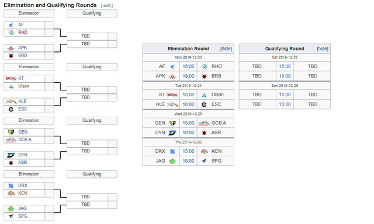Click the ESC logo in match table
Viewport: 374px width, 224px height.
[204, 104]
